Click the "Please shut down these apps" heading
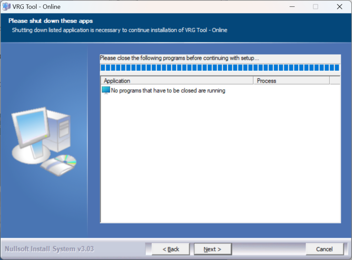 click(x=51, y=21)
